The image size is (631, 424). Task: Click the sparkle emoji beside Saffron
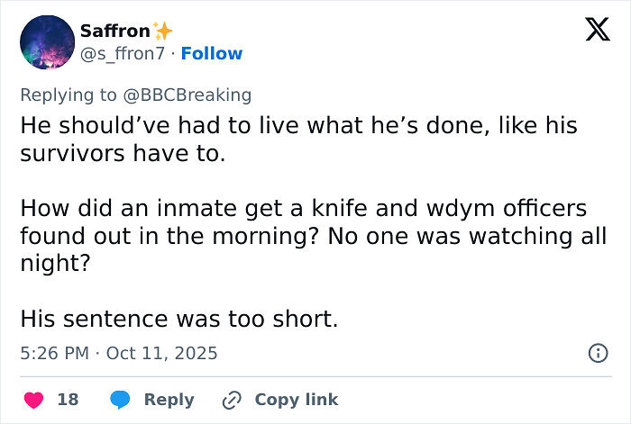click(x=163, y=31)
